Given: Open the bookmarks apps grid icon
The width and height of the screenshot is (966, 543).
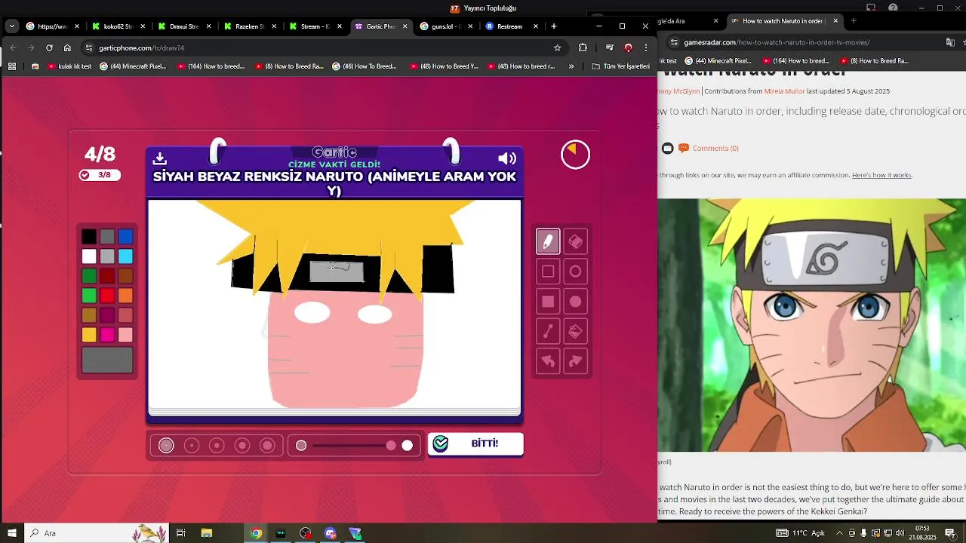Looking at the screenshot, I should pyautogui.click(x=12, y=66).
